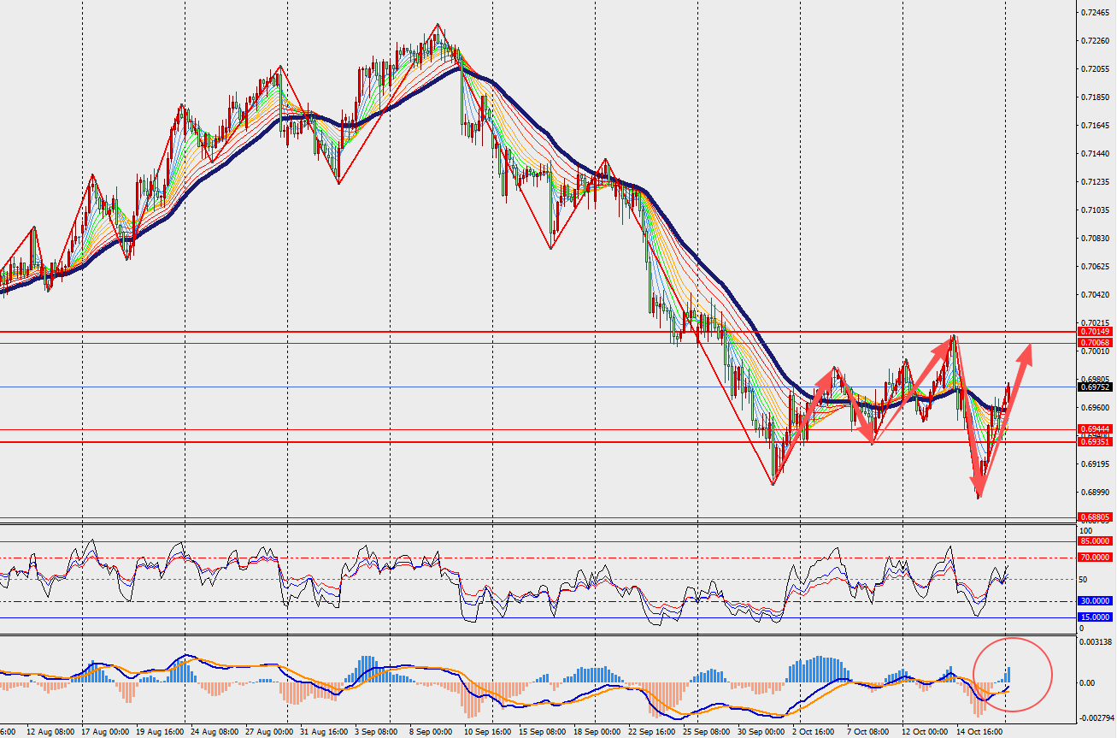Viewport: 1117px width, 738px height.
Task: Click the red 0.70068 level price tag
Action: coord(1095,342)
